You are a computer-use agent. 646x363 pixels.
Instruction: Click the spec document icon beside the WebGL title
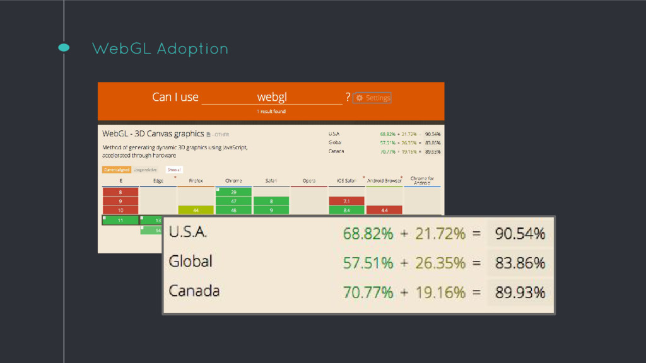(x=209, y=134)
